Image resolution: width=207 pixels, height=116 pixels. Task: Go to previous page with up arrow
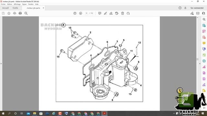(75, 13)
